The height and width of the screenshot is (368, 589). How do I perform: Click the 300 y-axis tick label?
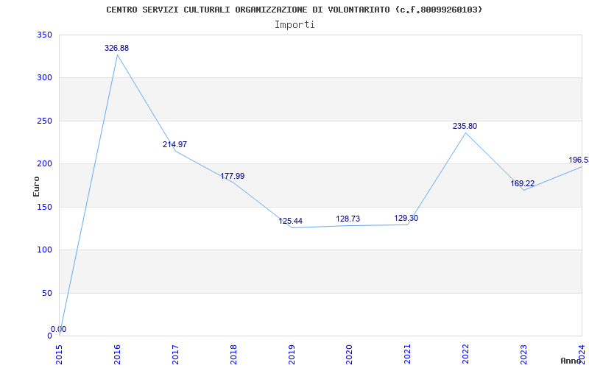point(44,78)
